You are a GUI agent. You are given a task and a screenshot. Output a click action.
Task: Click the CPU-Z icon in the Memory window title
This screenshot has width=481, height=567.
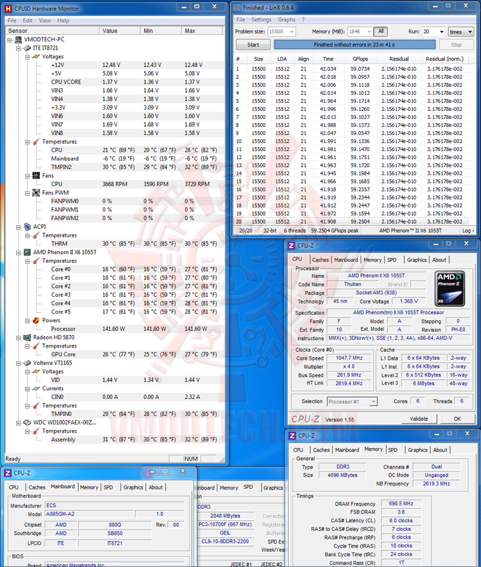tap(293, 436)
